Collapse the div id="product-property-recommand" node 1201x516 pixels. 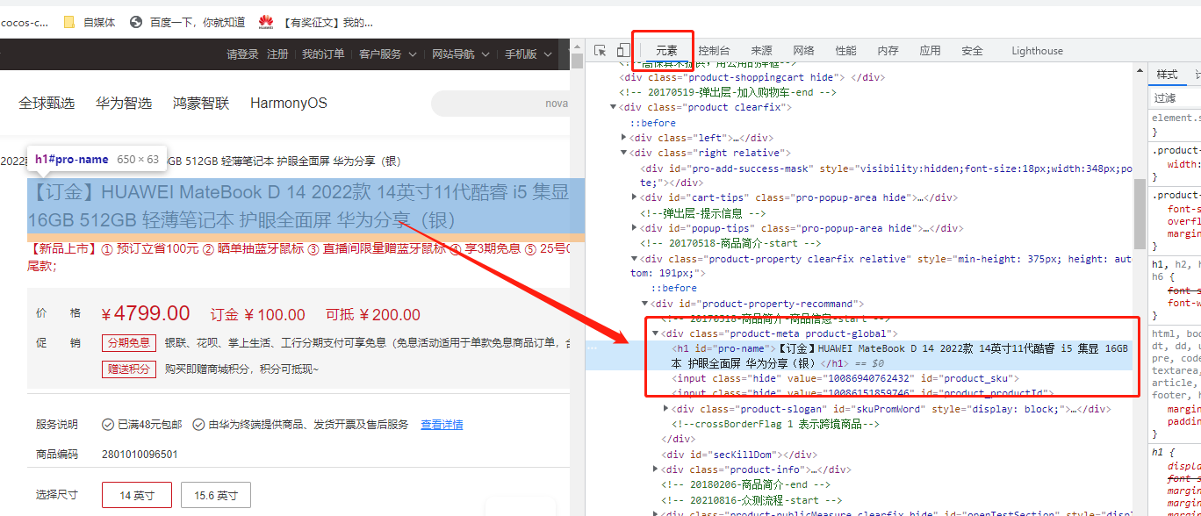[644, 304]
